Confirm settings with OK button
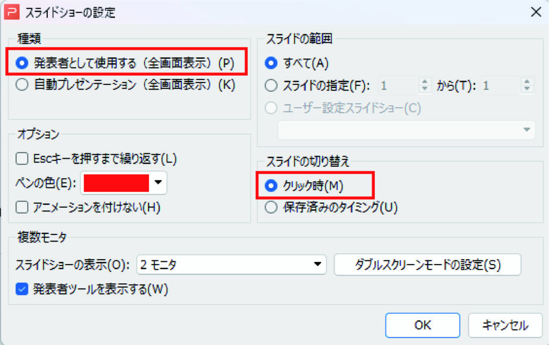549x345 pixels. point(422,325)
